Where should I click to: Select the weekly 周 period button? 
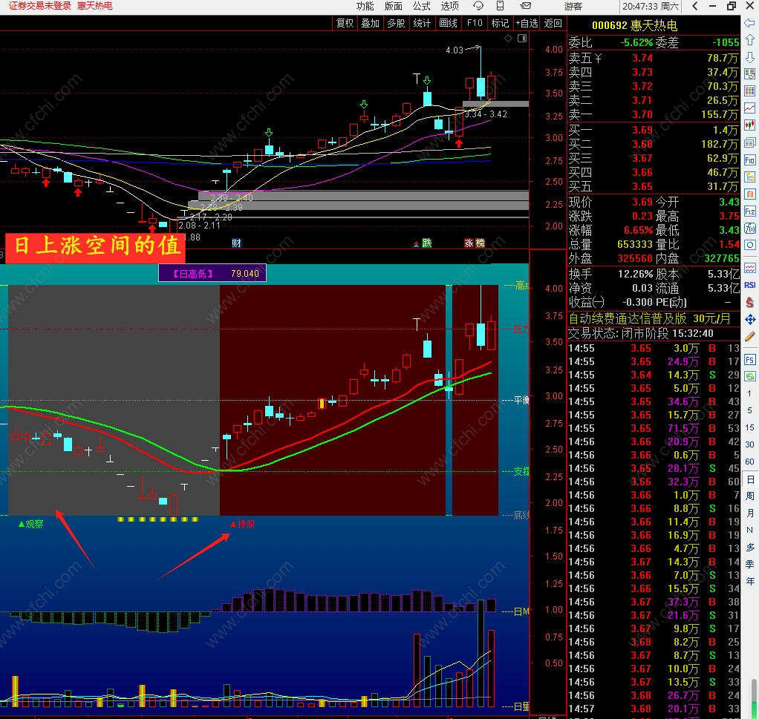point(749,496)
